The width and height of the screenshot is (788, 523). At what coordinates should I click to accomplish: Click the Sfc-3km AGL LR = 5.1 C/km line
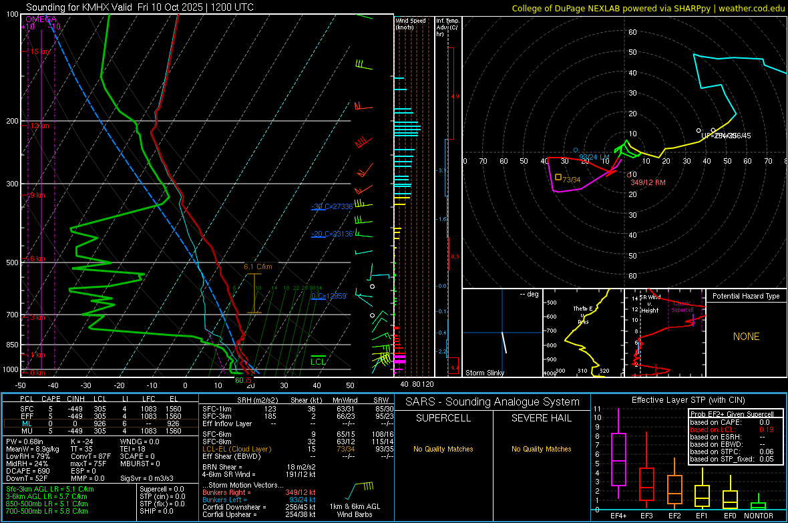50,489
